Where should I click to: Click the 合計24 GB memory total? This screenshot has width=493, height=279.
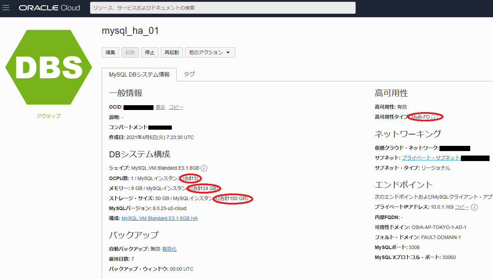(x=205, y=188)
